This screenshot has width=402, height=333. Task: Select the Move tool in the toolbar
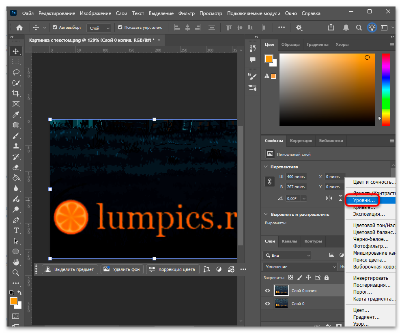click(16, 51)
